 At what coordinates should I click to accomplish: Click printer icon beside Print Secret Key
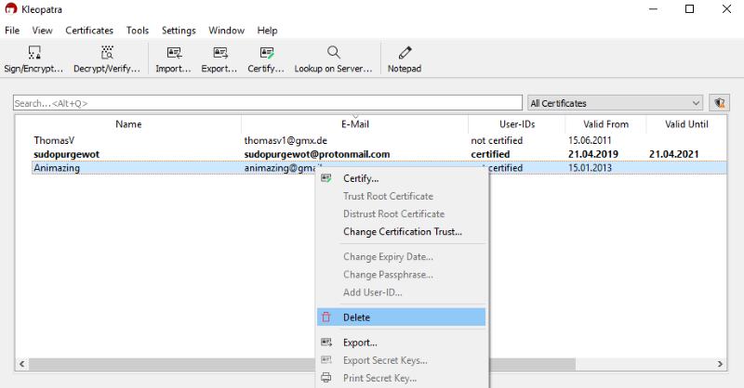(x=326, y=378)
